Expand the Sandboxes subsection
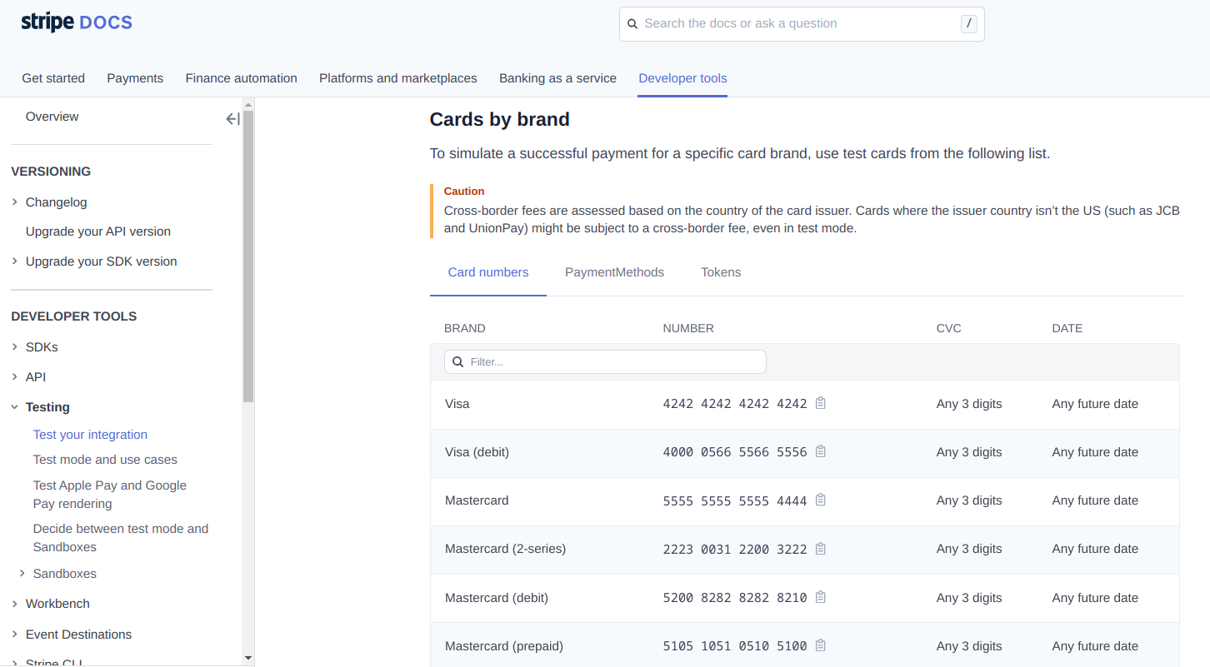The width and height of the screenshot is (1210, 667). (22, 574)
